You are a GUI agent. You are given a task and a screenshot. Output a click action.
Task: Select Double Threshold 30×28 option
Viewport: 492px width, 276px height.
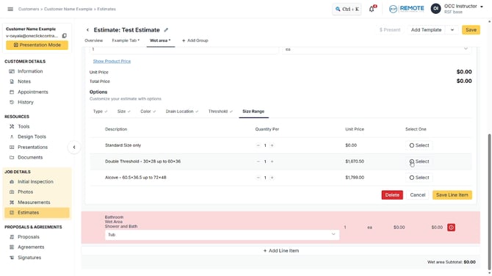(x=419, y=161)
